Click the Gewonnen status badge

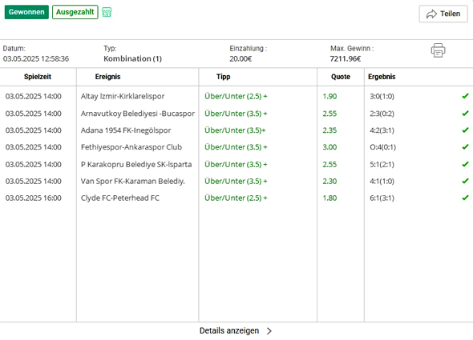(26, 12)
